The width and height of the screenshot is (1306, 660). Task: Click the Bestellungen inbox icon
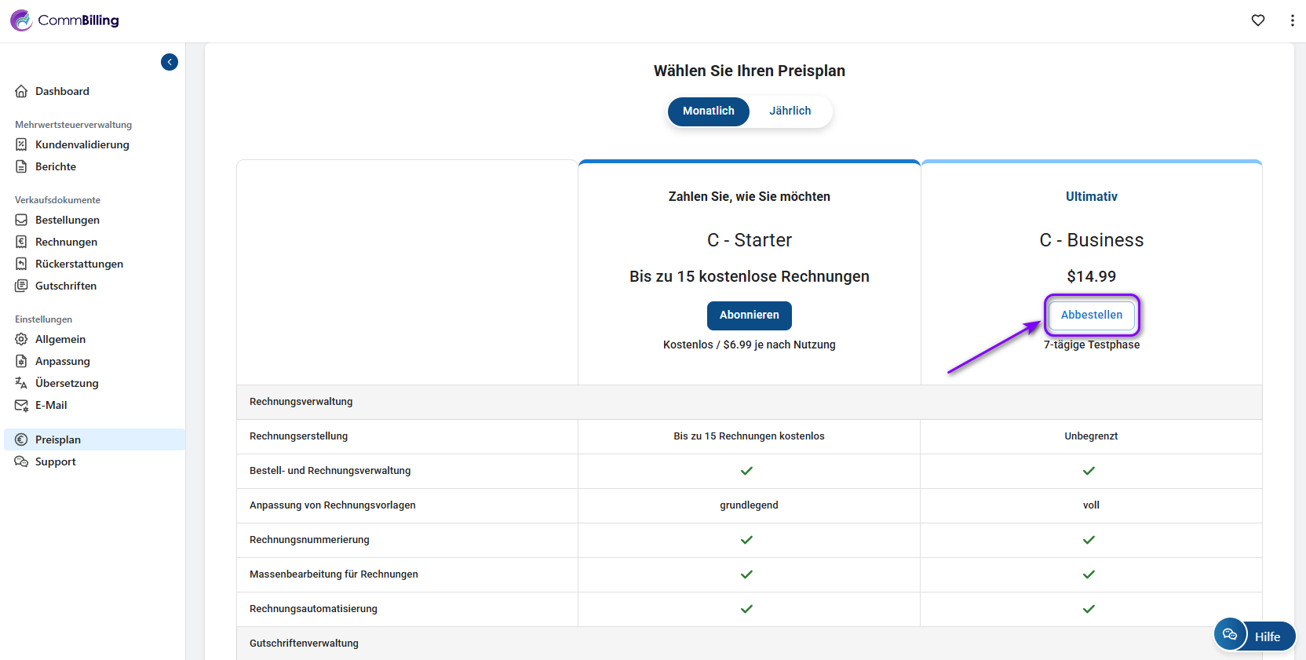[21, 220]
